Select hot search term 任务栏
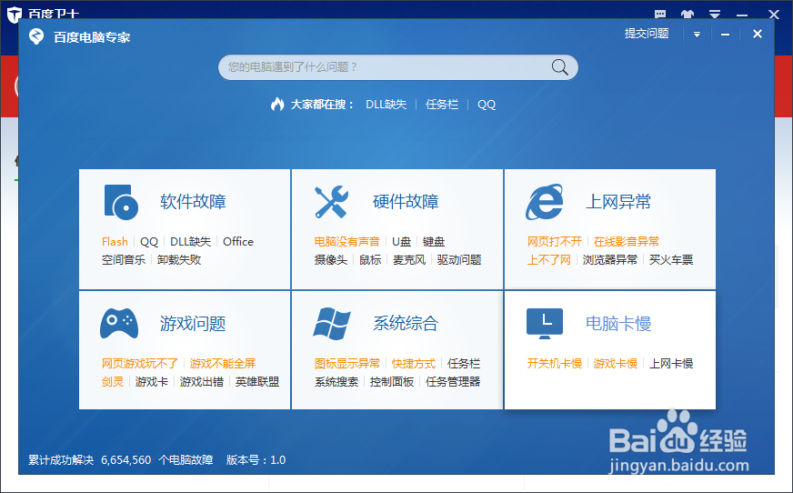The height and width of the screenshot is (493, 793). pyautogui.click(x=442, y=105)
